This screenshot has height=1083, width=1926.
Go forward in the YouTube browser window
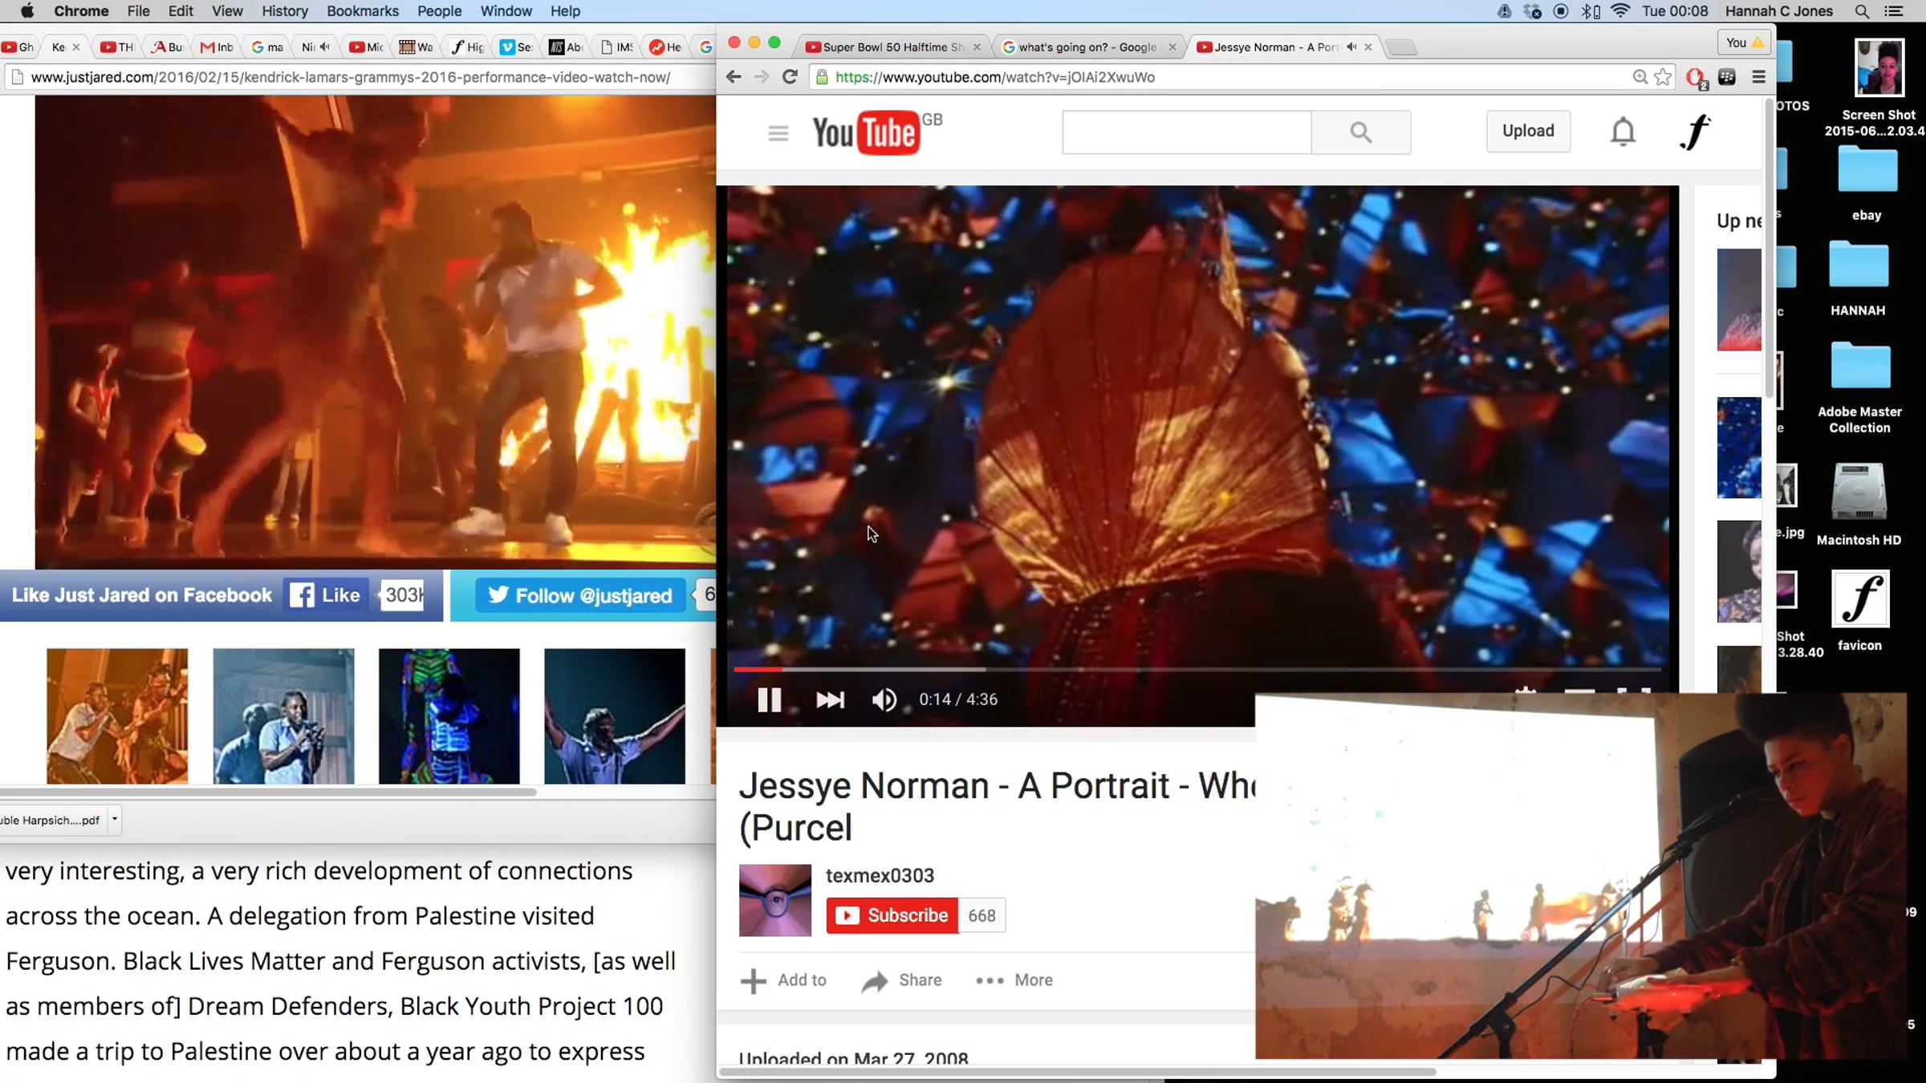pyautogui.click(x=762, y=77)
